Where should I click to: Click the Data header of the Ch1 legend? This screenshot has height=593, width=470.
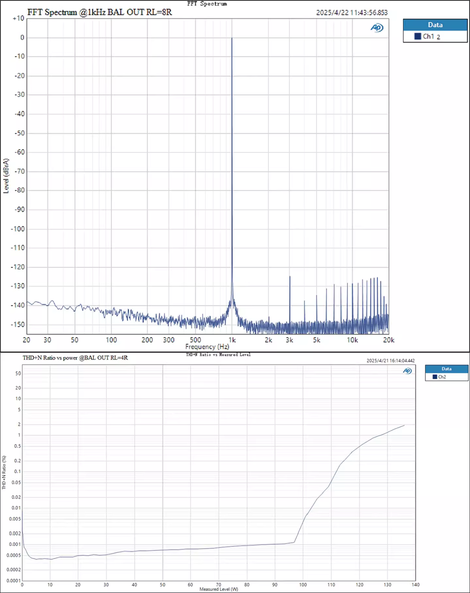click(435, 25)
